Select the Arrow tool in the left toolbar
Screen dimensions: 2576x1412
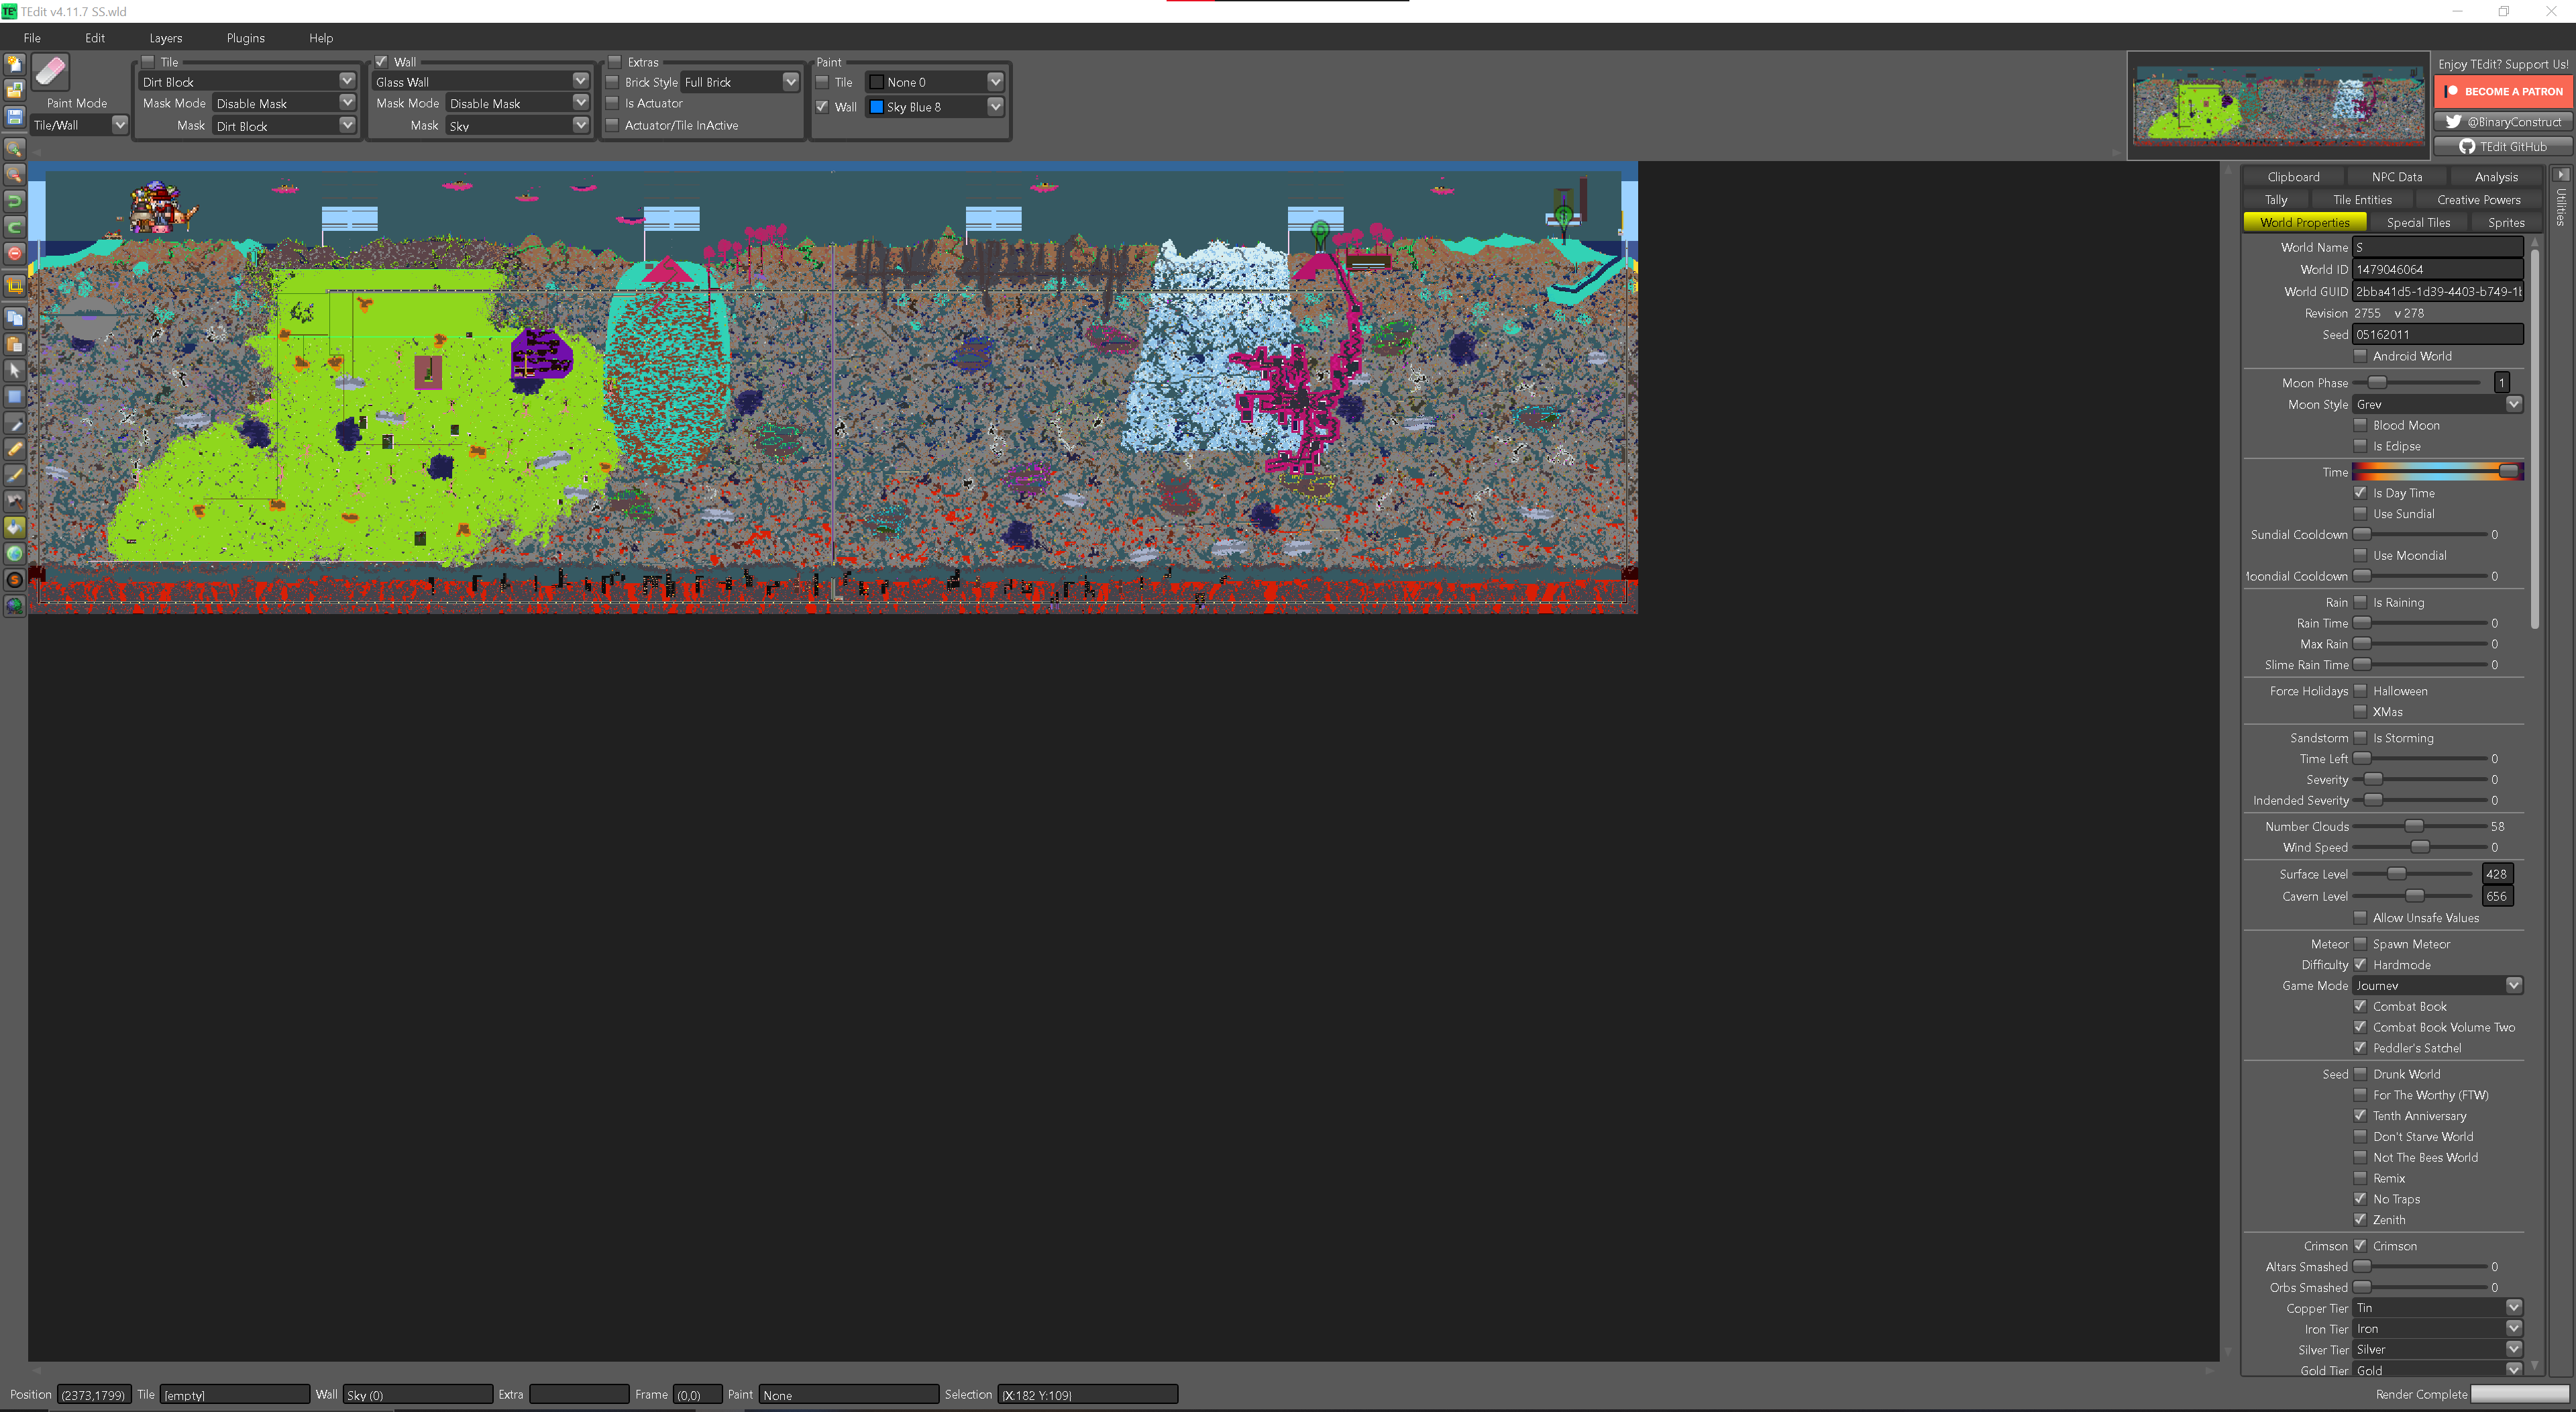pyautogui.click(x=15, y=370)
